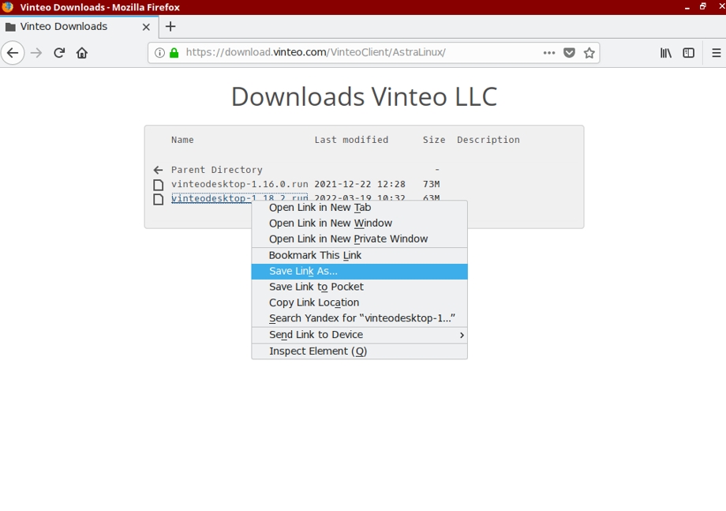Minimize the Firefox window
Screen dimensions: 726x511
687,7
